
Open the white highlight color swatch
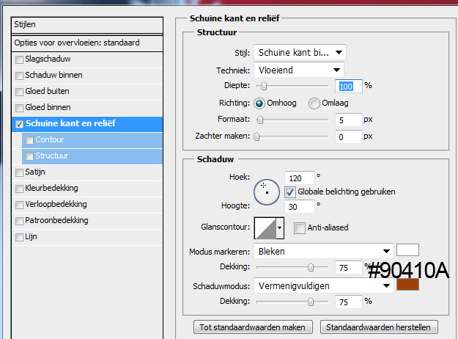(x=407, y=250)
